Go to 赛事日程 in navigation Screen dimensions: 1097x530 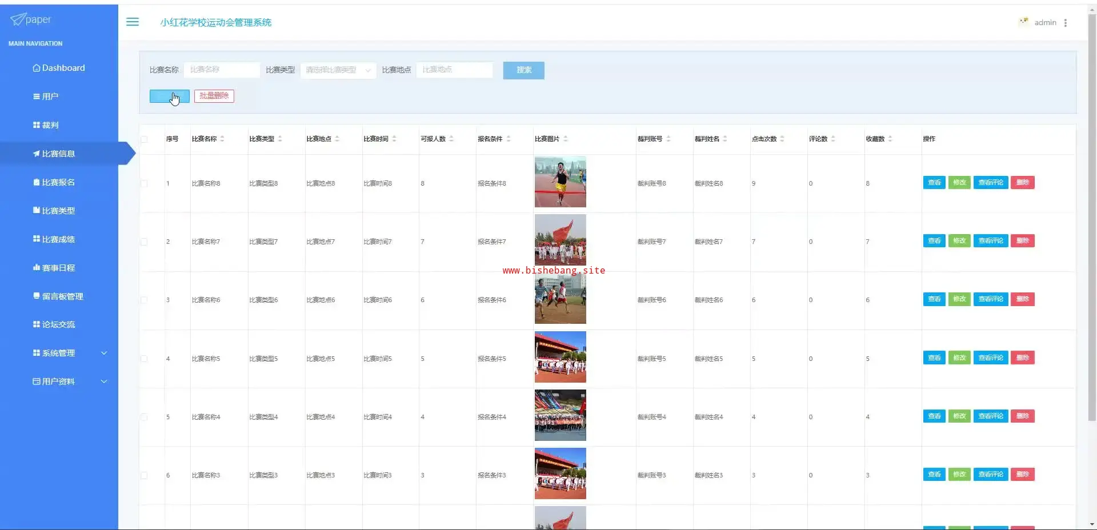coord(58,268)
